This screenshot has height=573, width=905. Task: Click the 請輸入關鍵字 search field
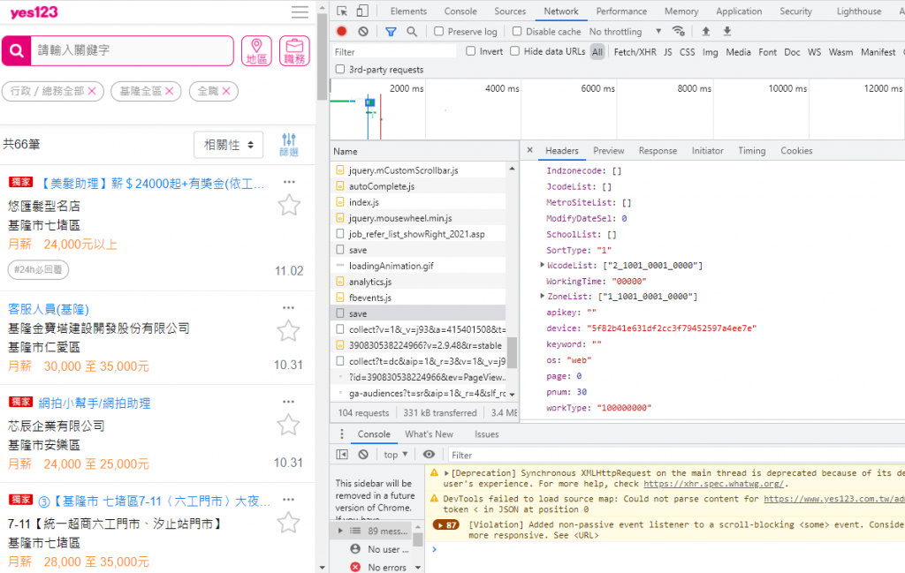click(133, 50)
